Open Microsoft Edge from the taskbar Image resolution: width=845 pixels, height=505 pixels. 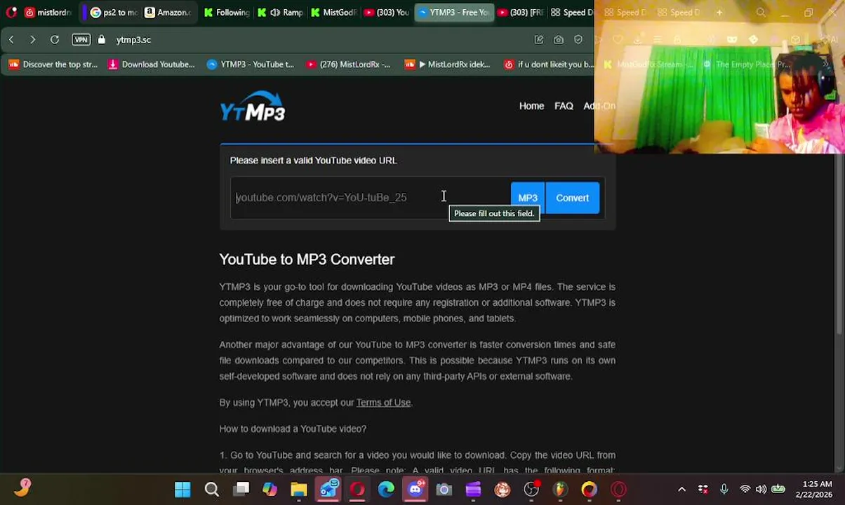(386, 489)
